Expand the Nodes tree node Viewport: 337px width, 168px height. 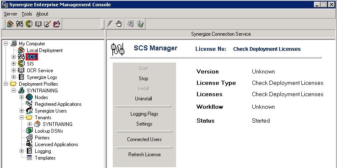22,97
